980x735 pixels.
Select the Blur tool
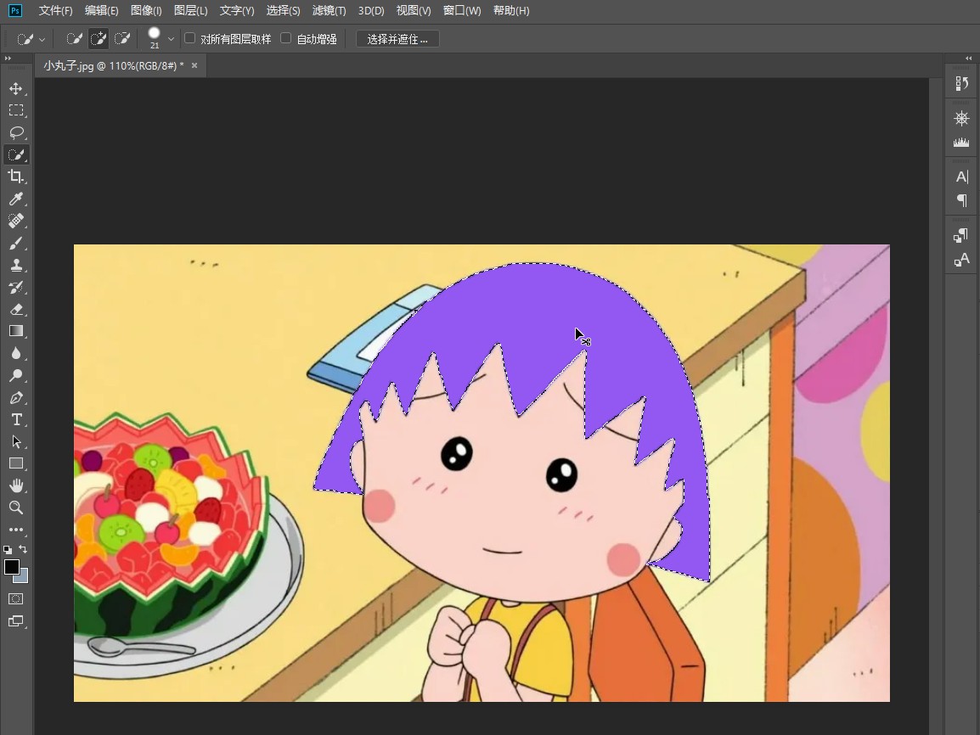tap(16, 353)
